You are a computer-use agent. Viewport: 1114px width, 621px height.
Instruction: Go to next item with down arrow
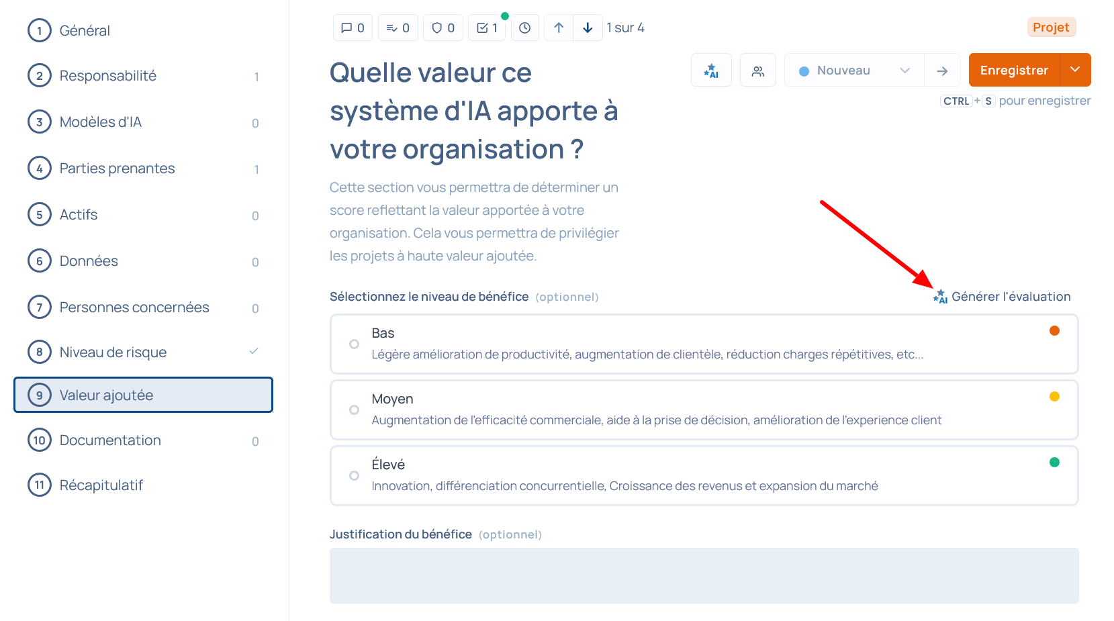click(x=588, y=28)
